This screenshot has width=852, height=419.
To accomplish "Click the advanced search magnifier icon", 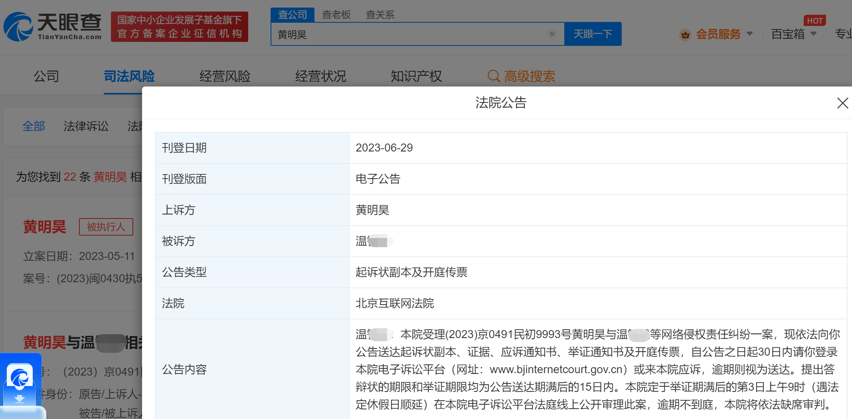I will coord(494,76).
